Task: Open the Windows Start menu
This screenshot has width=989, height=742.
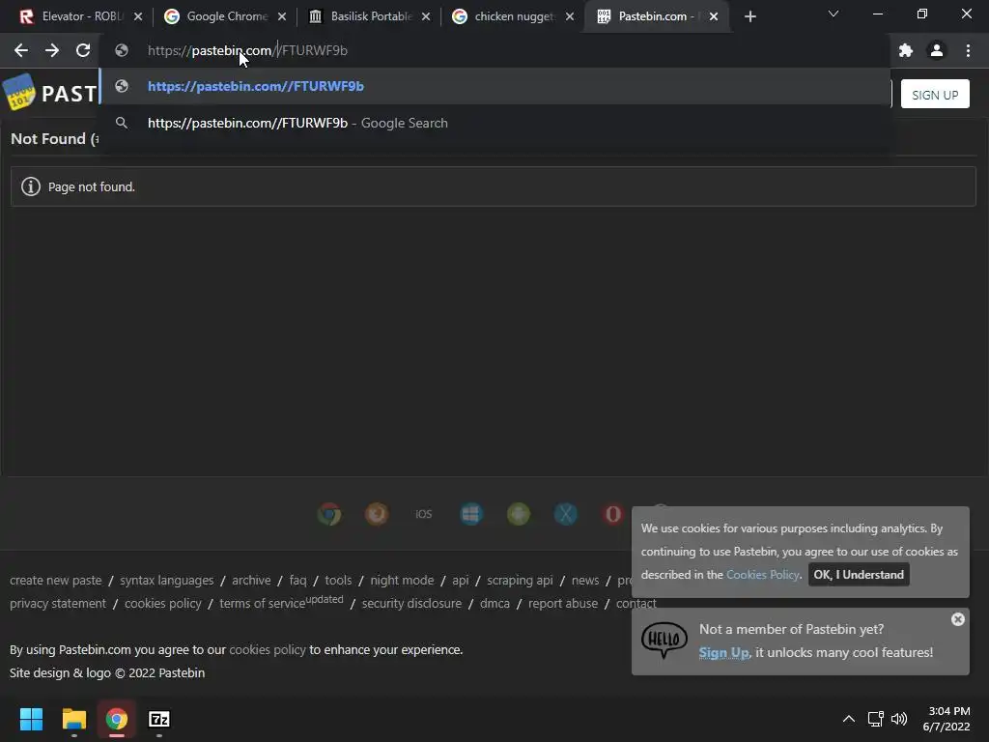Action: pyautogui.click(x=31, y=719)
